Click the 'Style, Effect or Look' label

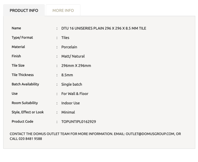pyautogui.click(x=28, y=112)
